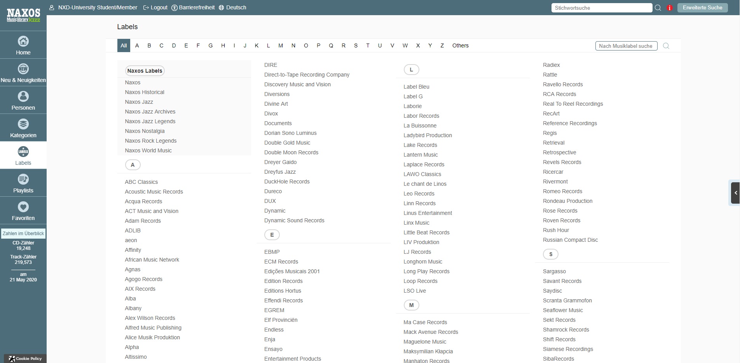Click the Nach Musiklabel suche field
Image resolution: width=740 pixels, height=363 pixels.
pyautogui.click(x=626, y=46)
